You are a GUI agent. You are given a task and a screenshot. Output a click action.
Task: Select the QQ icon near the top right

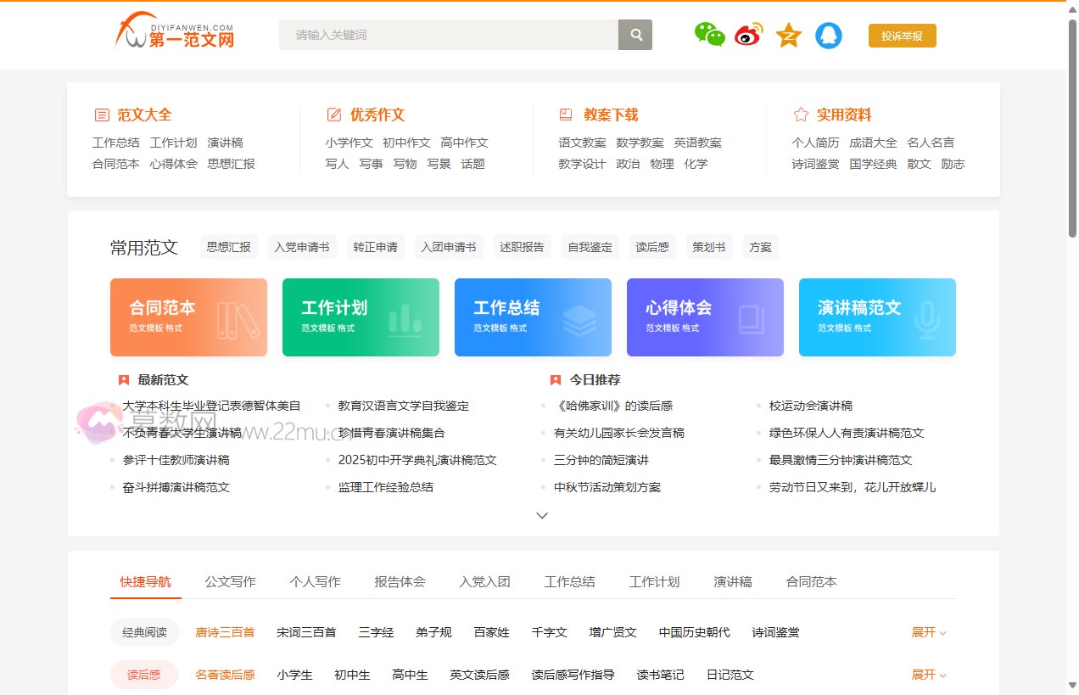click(829, 35)
